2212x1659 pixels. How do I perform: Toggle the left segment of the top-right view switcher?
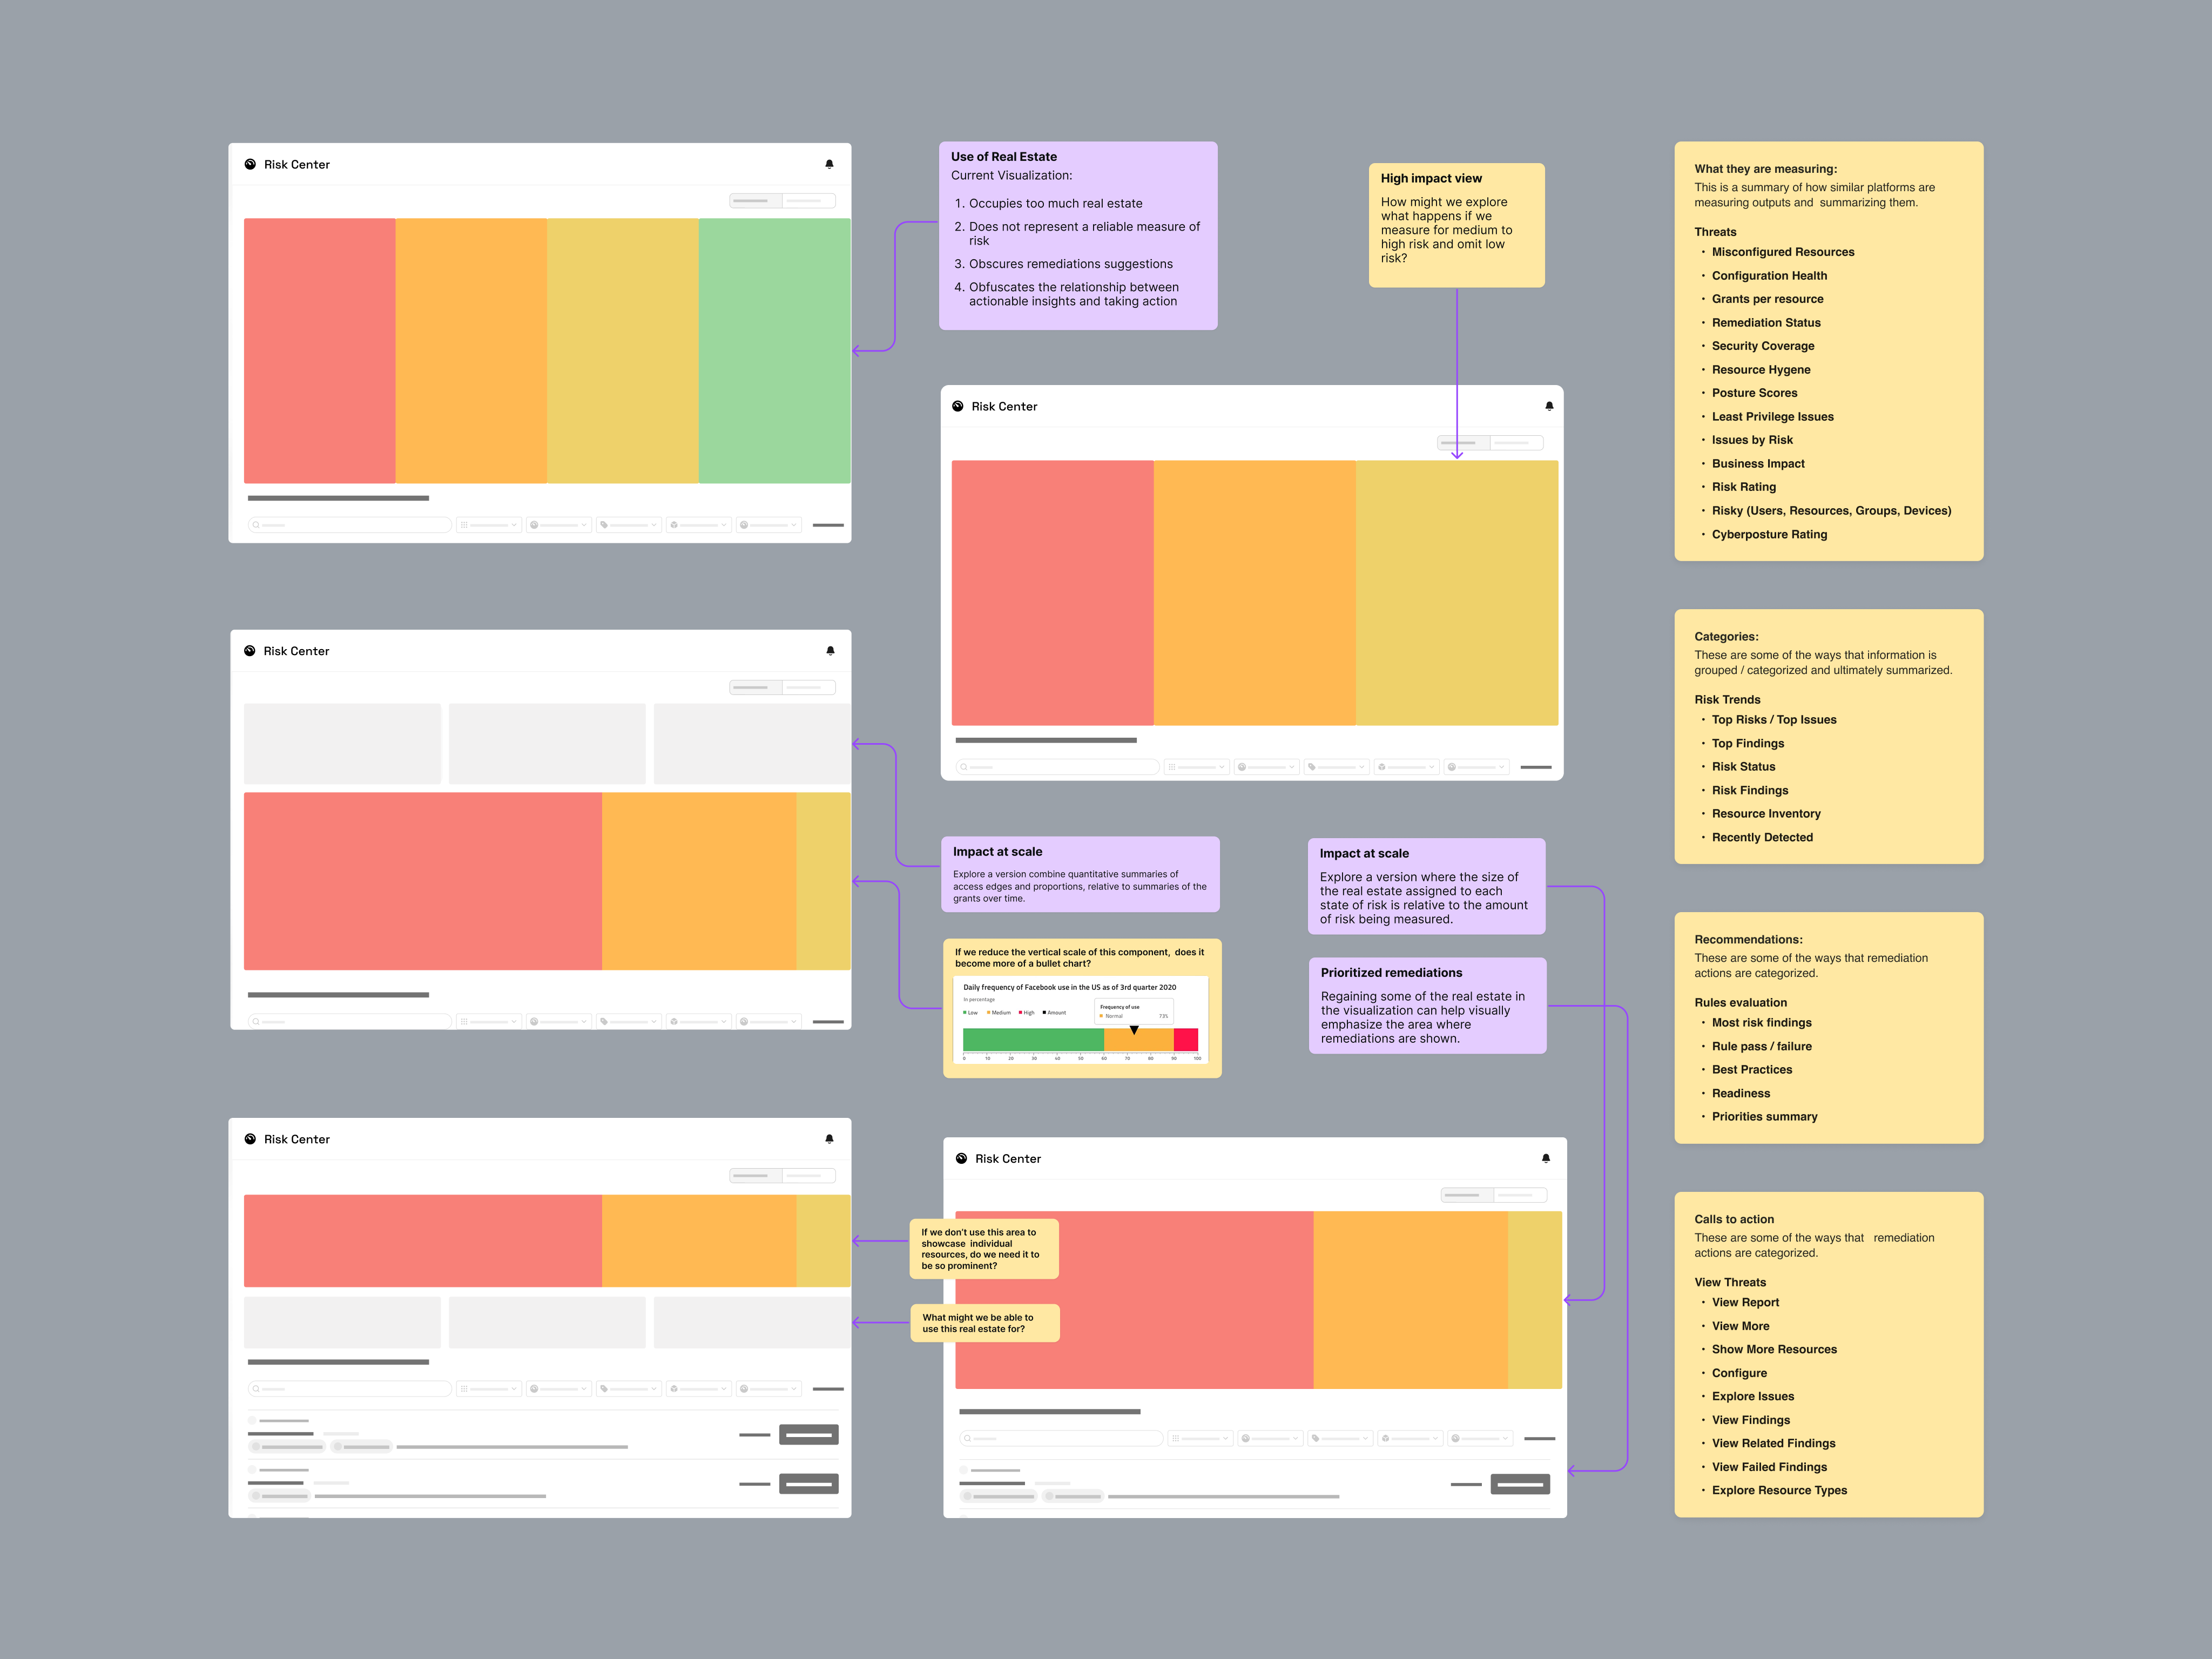pos(756,200)
